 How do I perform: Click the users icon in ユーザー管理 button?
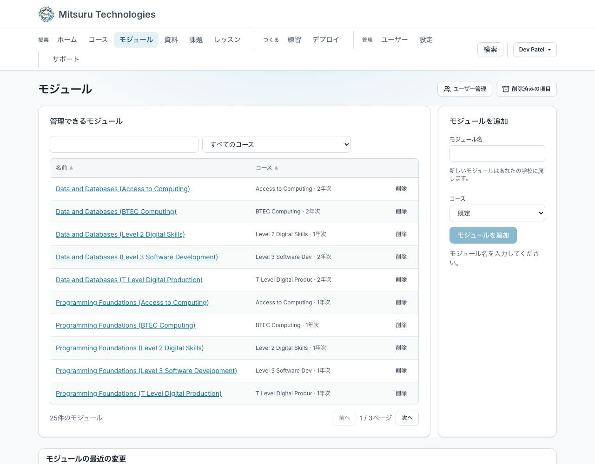[x=447, y=89]
